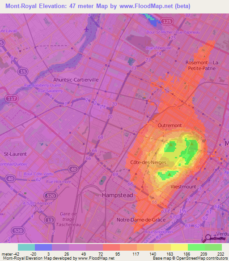
Task: Click the A-520 / Aéroport label
Action: [38, 203]
